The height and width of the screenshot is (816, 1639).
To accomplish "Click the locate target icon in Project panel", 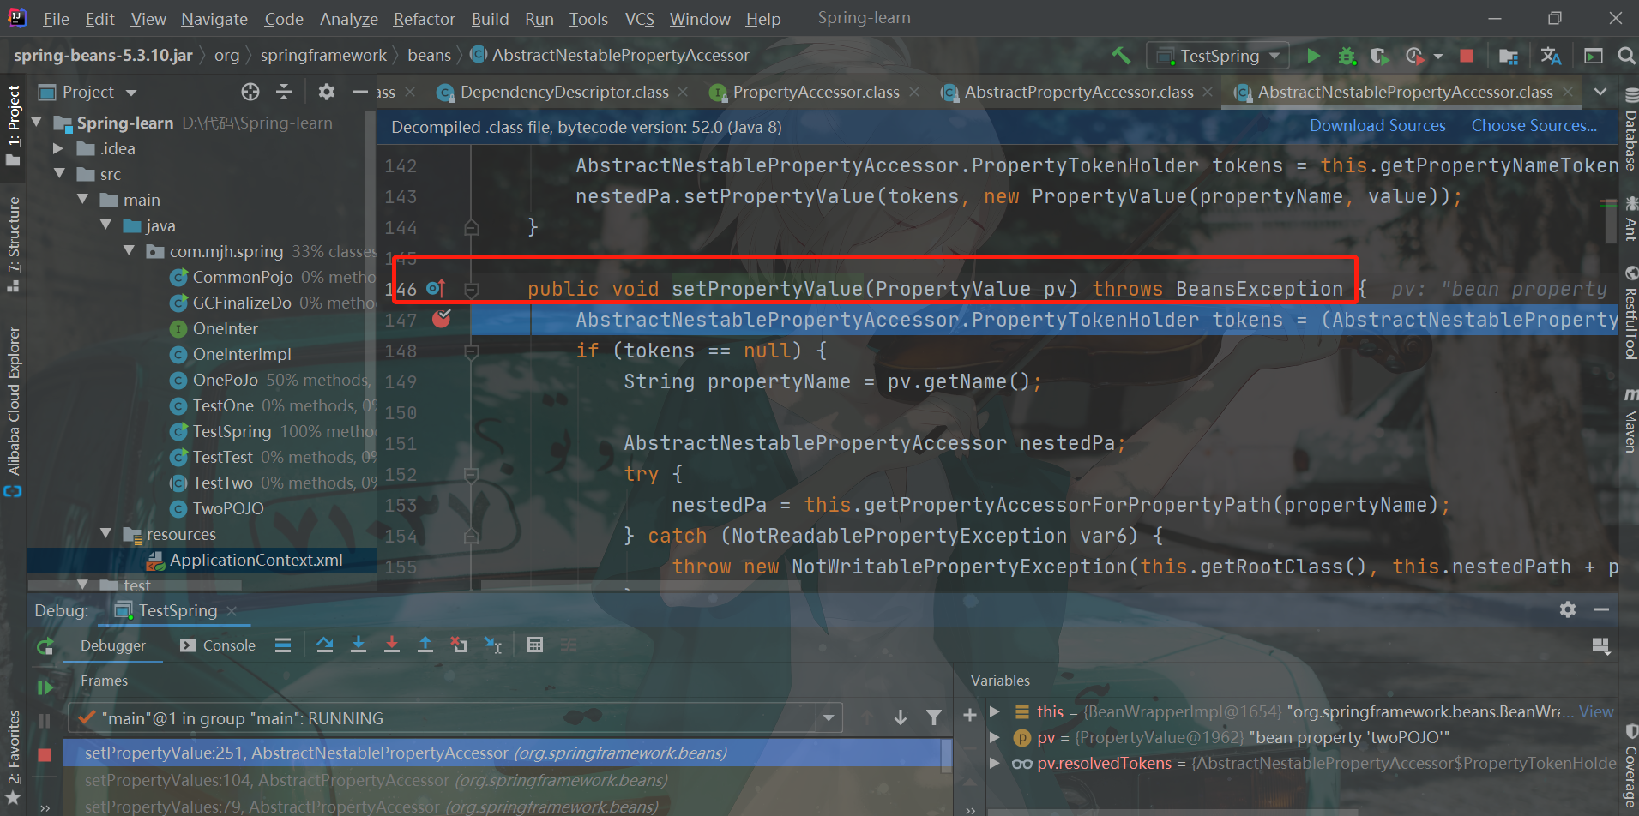I will coord(250,92).
